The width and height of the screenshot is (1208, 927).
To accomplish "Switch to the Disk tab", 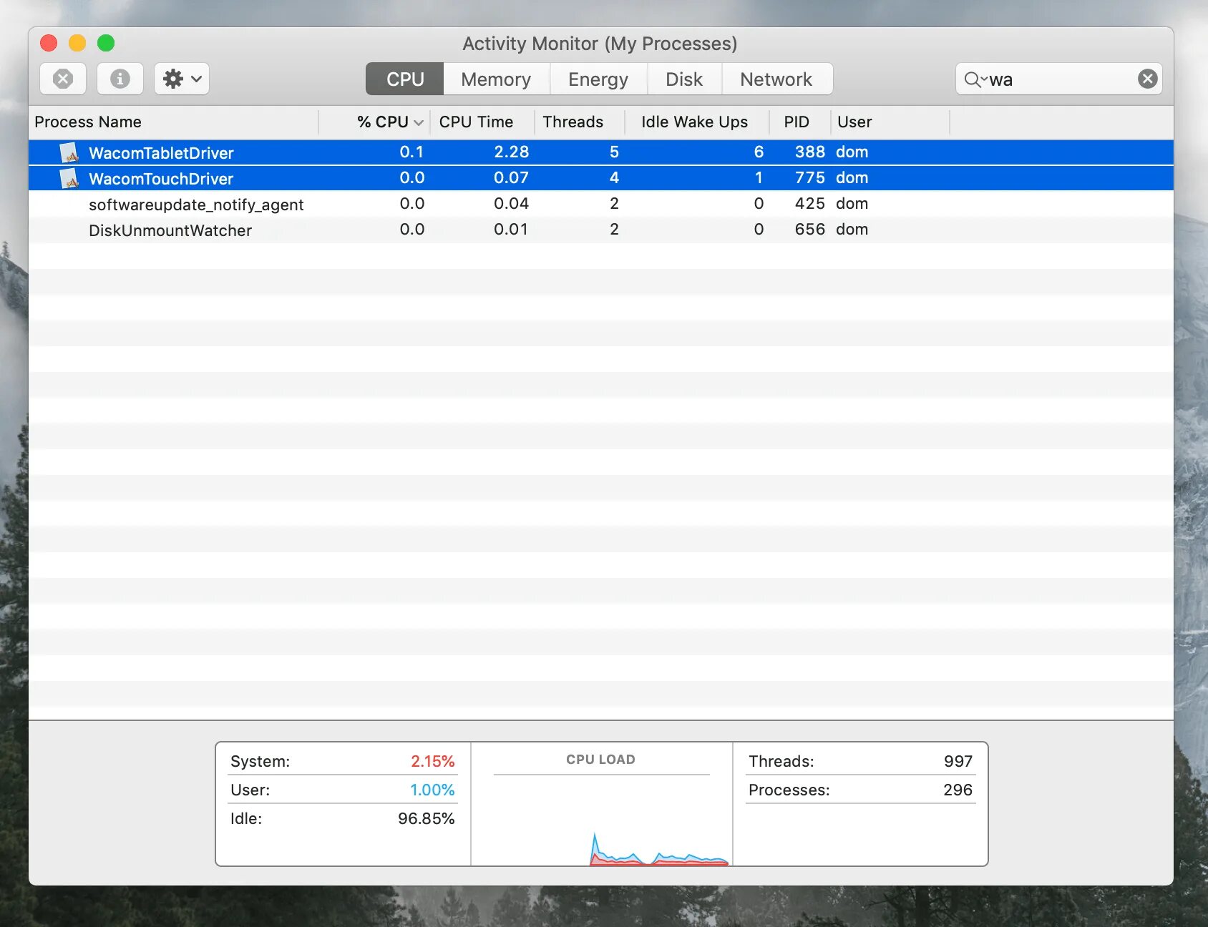I will point(684,79).
